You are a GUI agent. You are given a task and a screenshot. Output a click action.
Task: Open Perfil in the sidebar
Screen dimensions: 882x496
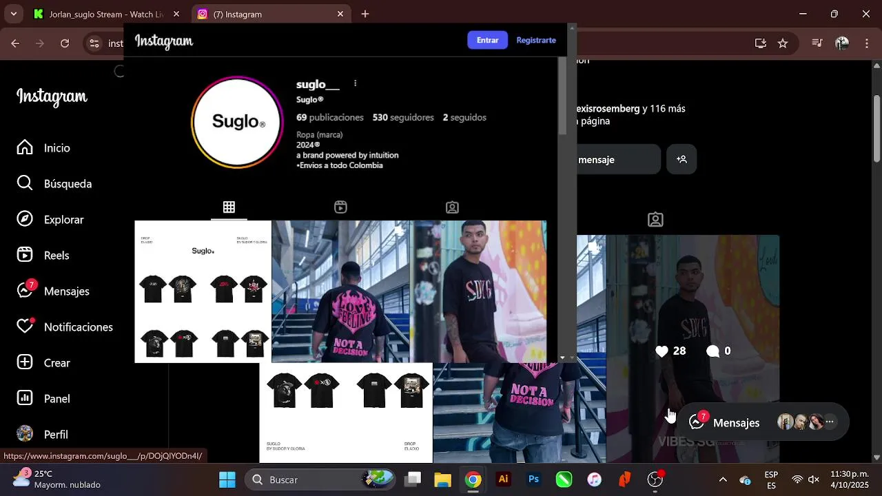pos(42,435)
